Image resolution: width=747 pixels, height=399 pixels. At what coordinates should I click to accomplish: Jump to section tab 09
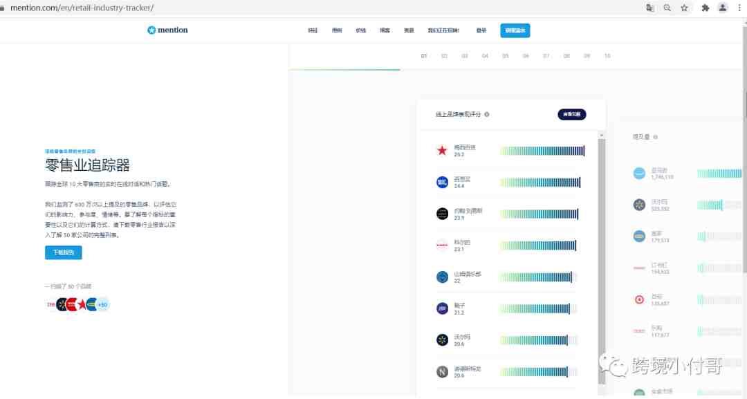pos(587,56)
